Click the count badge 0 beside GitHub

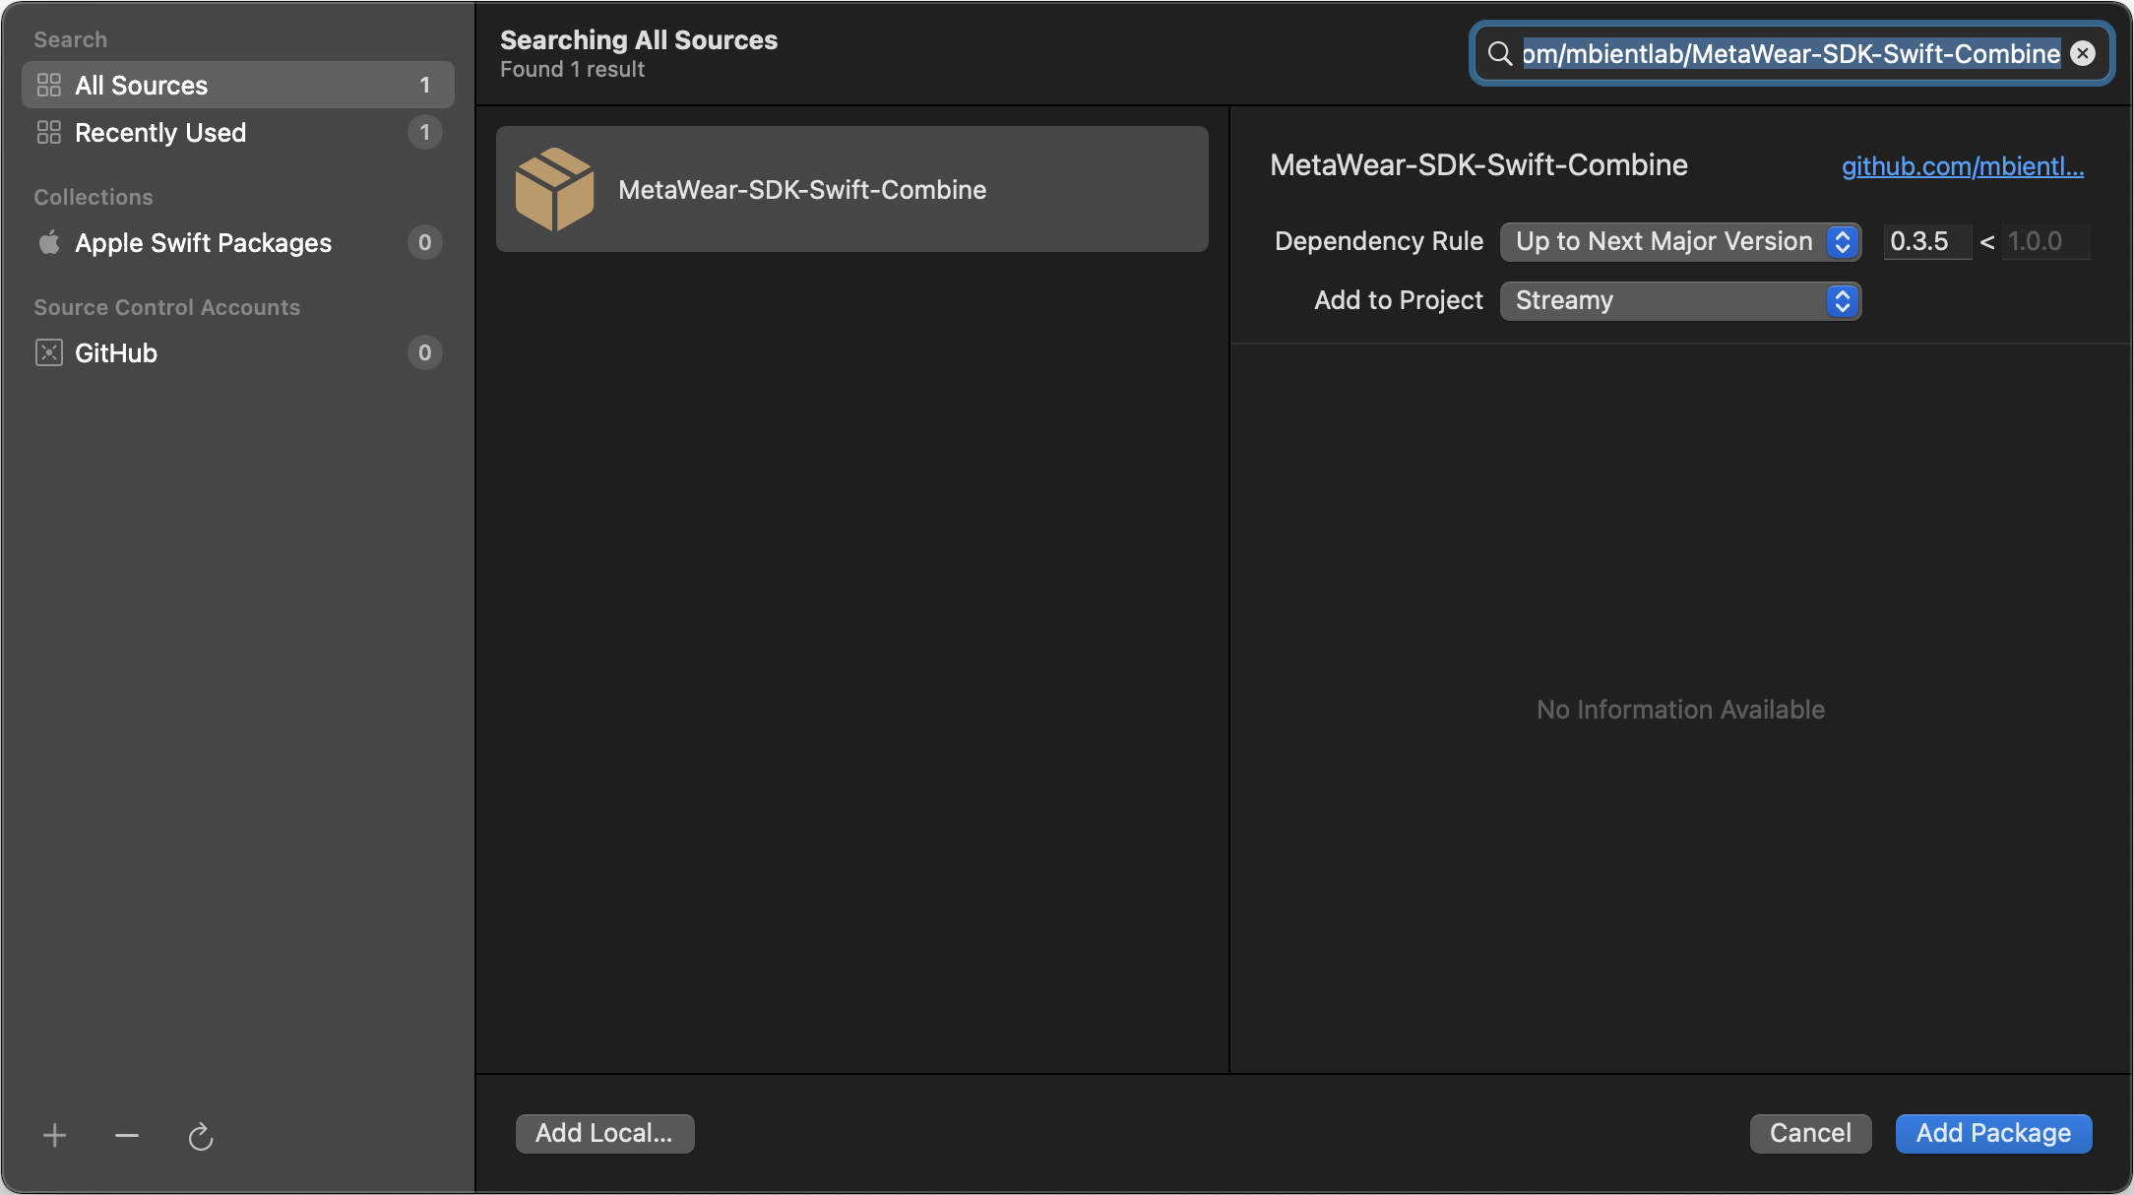425,352
